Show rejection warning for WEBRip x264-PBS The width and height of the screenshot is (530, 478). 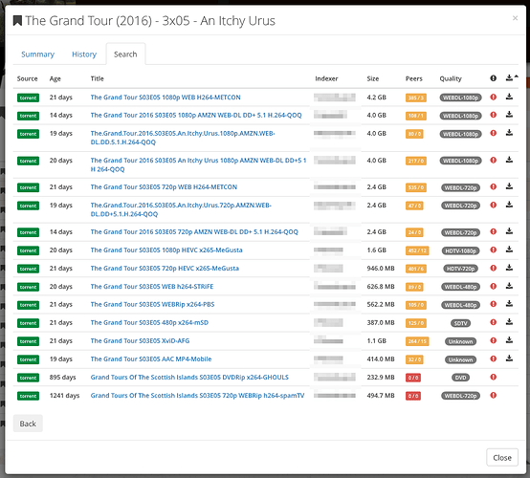pyautogui.click(x=493, y=304)
